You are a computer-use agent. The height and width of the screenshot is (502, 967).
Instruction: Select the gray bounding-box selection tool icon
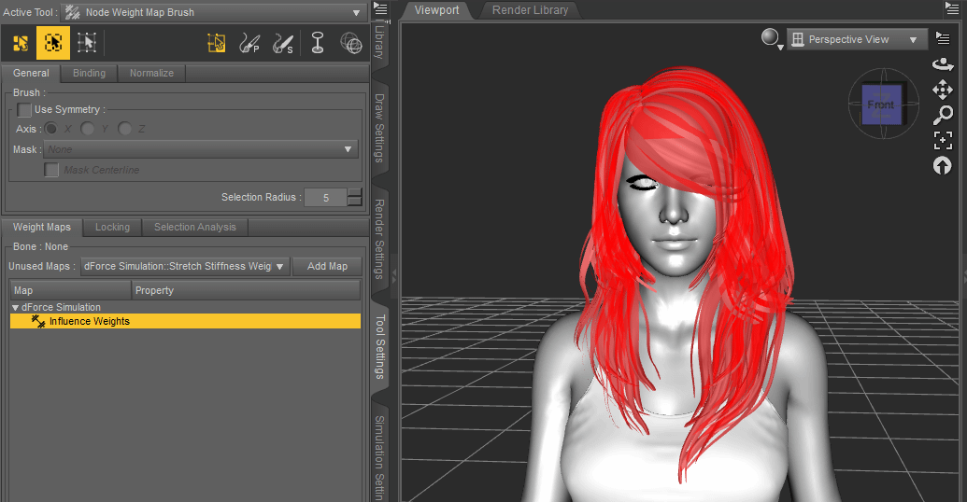click(x=86, y=43)
